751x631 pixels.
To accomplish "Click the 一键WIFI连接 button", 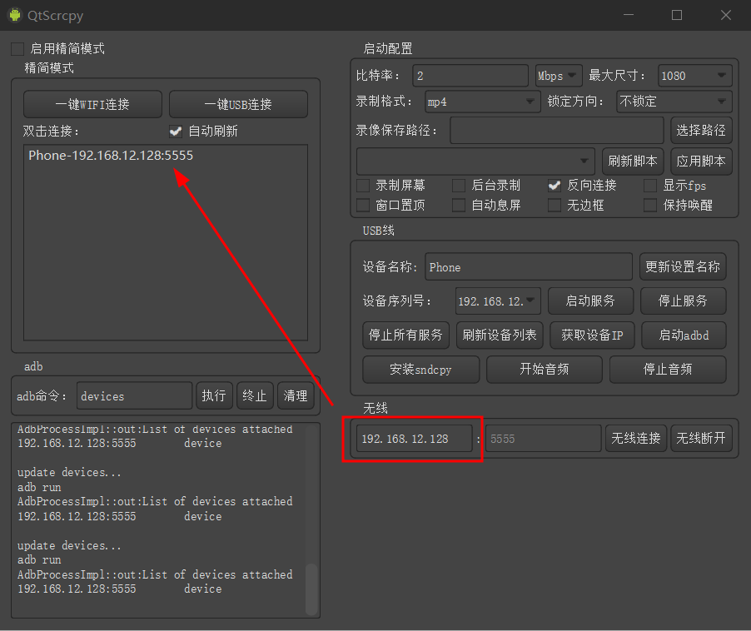I will click(93, 104).
